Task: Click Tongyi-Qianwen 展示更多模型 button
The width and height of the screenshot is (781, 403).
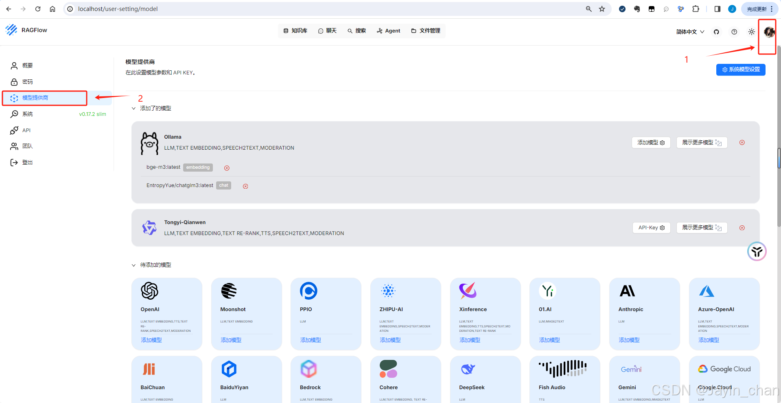Action: [702, 228]
